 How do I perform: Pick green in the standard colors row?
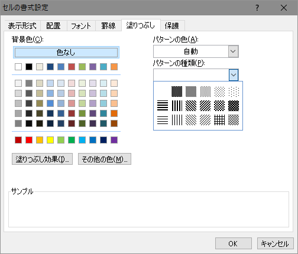point(72,140)
